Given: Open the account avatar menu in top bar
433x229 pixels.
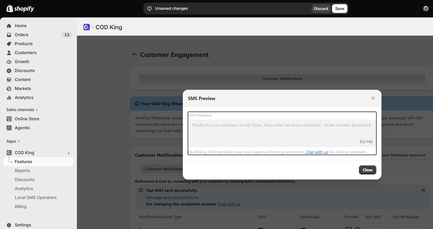Looking at the screenshot, I should (x=426, y=9).
